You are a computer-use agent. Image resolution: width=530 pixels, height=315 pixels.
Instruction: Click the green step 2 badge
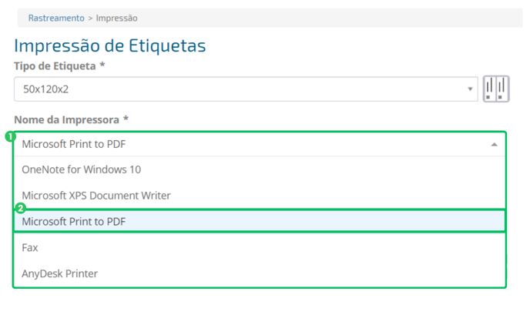pyautogui.click(x=21, y=208)
